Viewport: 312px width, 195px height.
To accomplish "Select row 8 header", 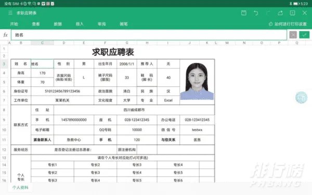I will coord(4,110).
